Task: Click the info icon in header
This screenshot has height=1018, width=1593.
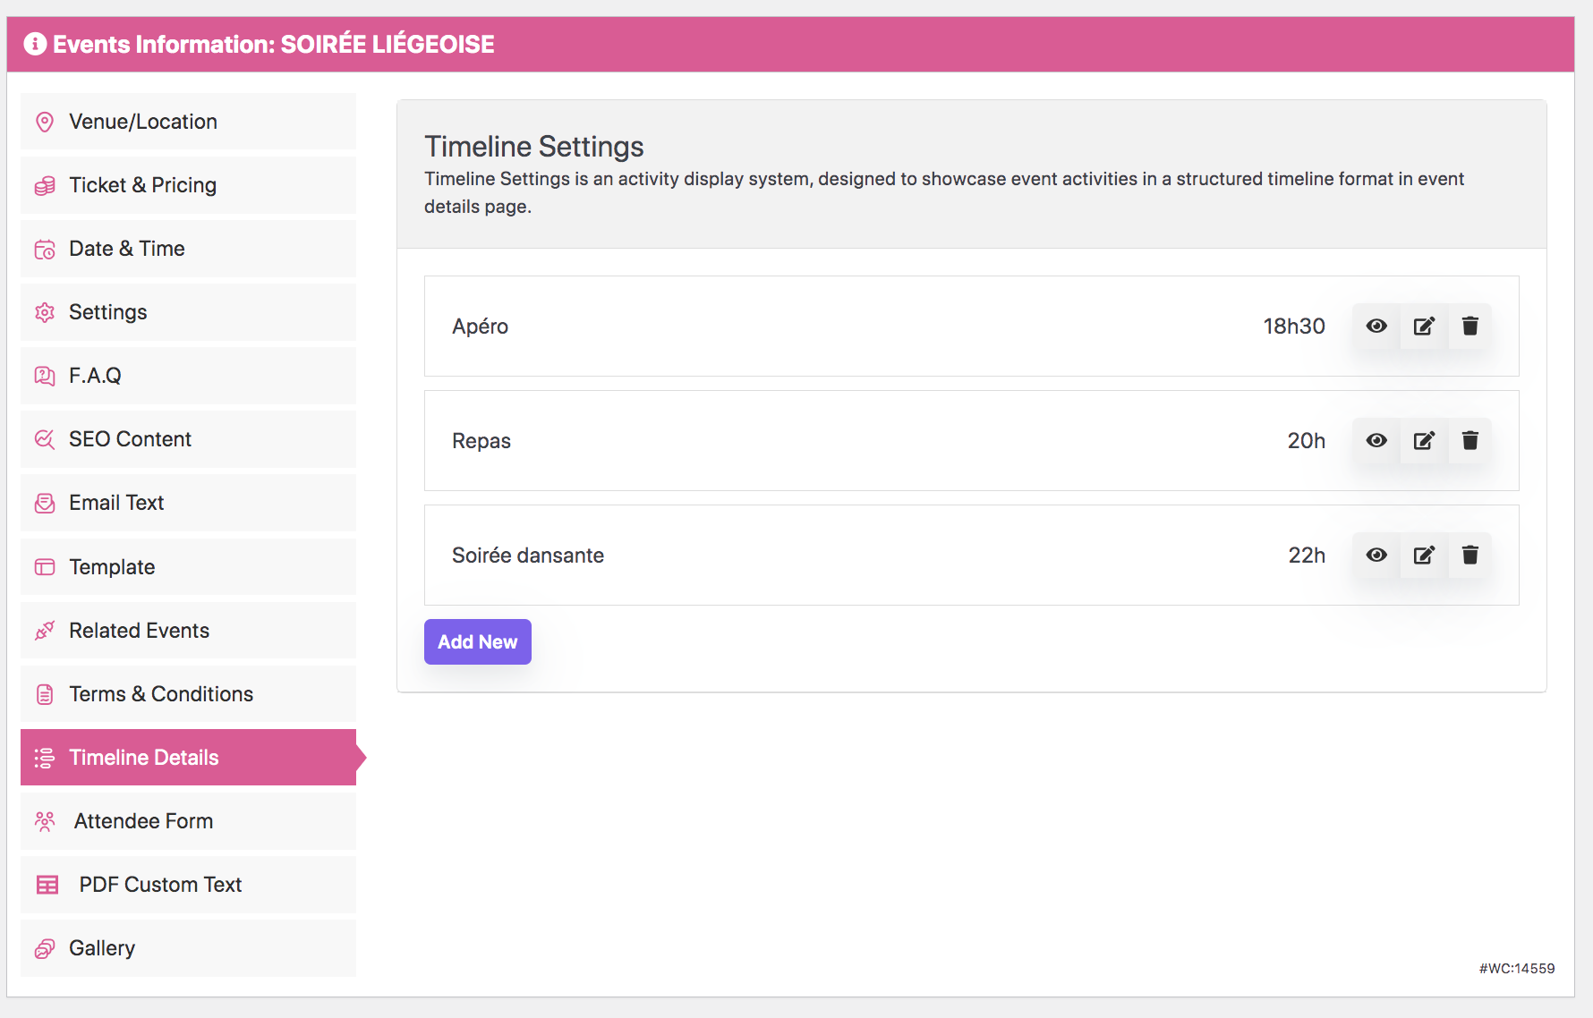Action: pos(35,44)
